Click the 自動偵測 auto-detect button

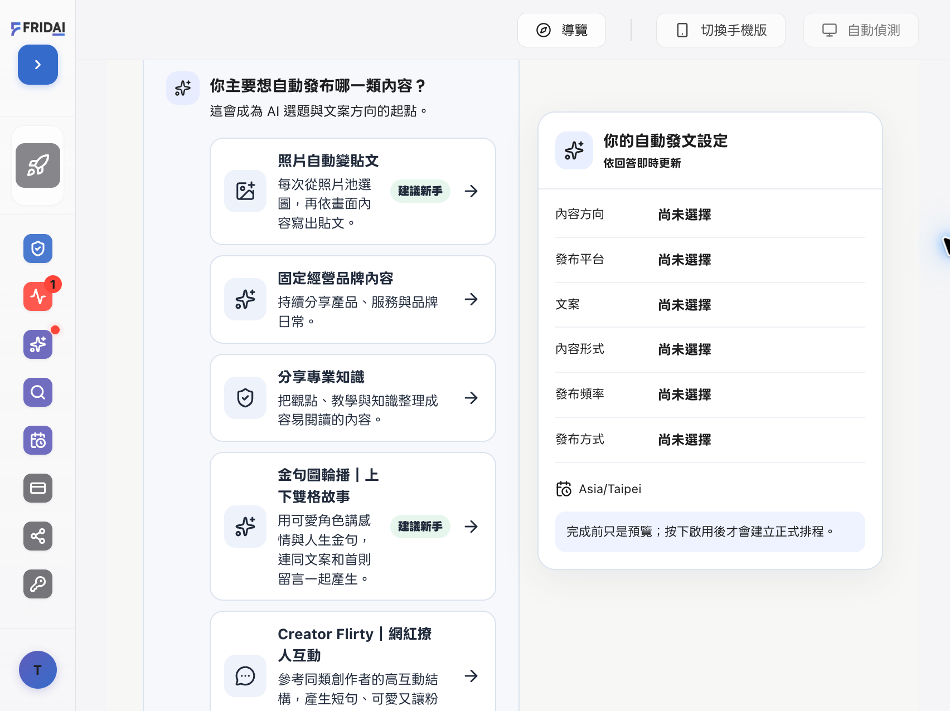[x=861, y=30]
